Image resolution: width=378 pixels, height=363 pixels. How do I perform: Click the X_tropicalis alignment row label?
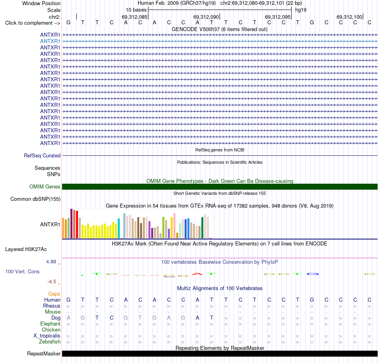coord(47,336)
